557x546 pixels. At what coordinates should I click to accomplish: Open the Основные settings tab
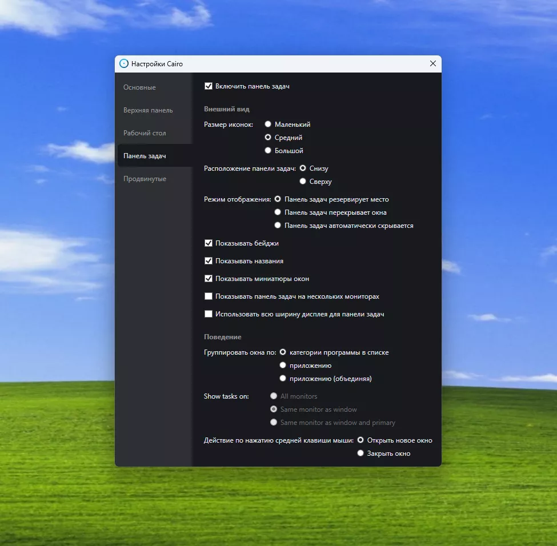(x=139, y=87)
